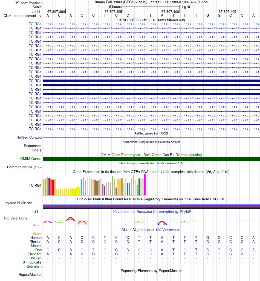Click the Chicken alignment row label
This screenshot has width=260, height=281.
(35, 258)
